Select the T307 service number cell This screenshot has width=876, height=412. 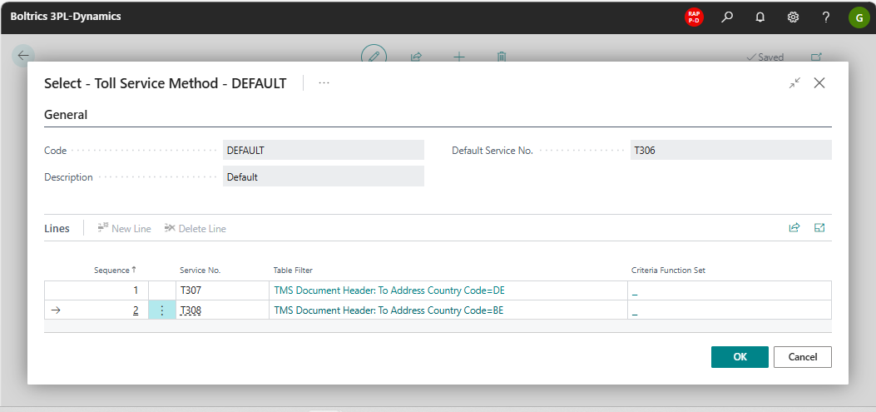tap(222, 290)
